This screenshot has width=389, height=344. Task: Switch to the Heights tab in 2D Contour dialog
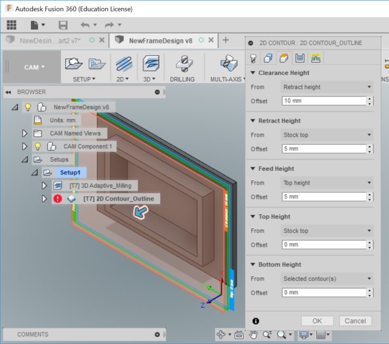(284, 59)
